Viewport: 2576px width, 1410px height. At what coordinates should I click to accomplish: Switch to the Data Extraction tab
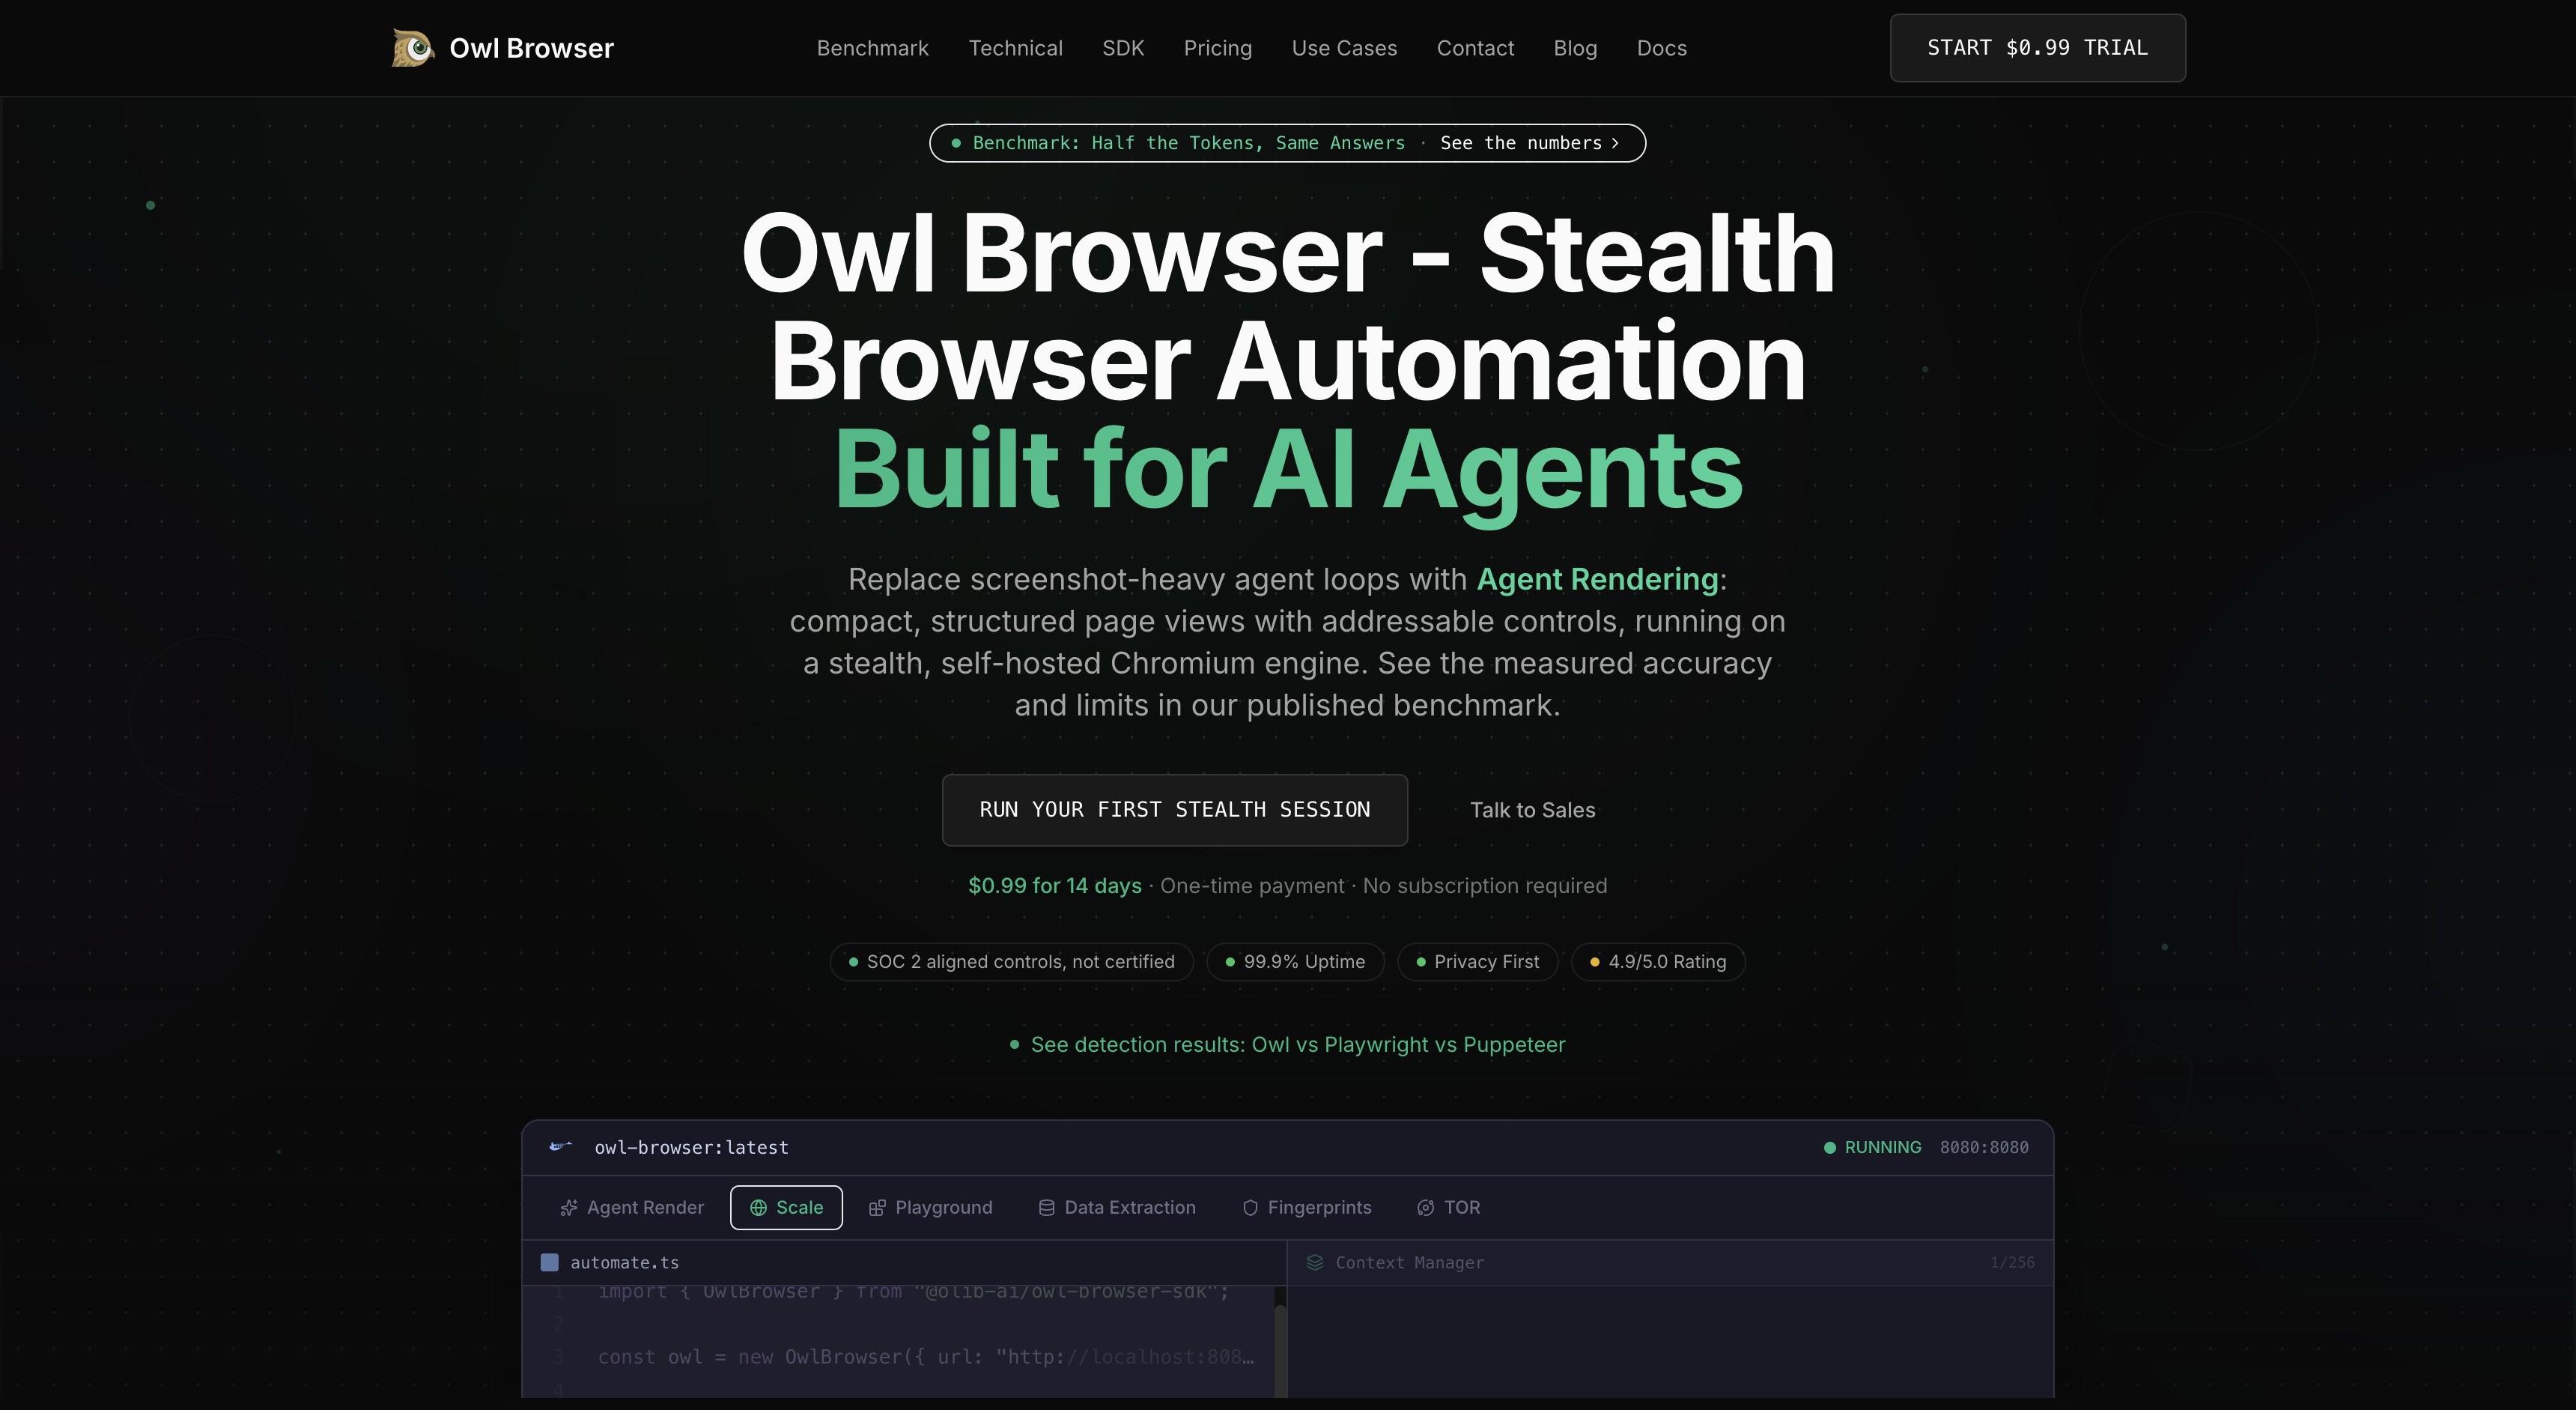coord(1117,1208)
